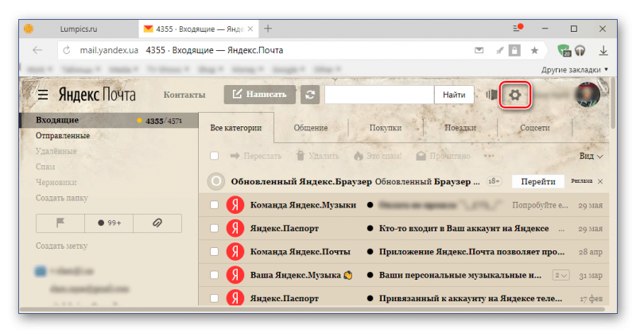
Task: Bookmark the page with the star icon
Action: [534, 50]
